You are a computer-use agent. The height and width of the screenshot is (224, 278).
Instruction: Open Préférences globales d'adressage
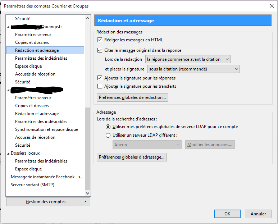tap(132, 157)
